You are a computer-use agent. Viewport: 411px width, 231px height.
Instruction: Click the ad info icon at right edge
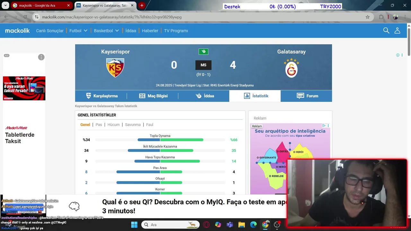(x=398, y=55)
